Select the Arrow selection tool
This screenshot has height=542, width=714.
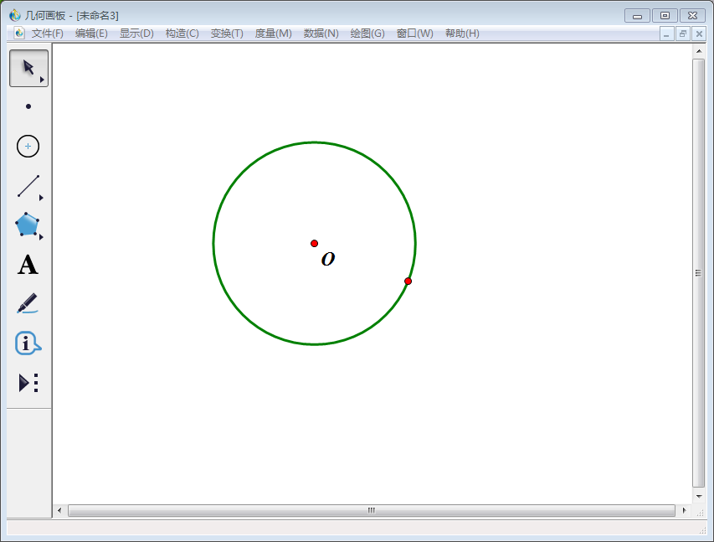point(28,68)
